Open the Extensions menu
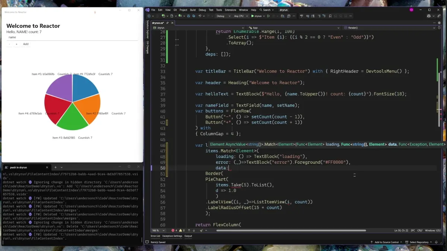This screenshot has height=251, width=447. pos(230,10)
